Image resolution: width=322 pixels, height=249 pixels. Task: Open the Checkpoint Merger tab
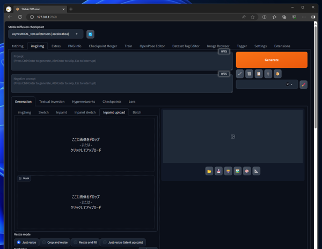103,46
